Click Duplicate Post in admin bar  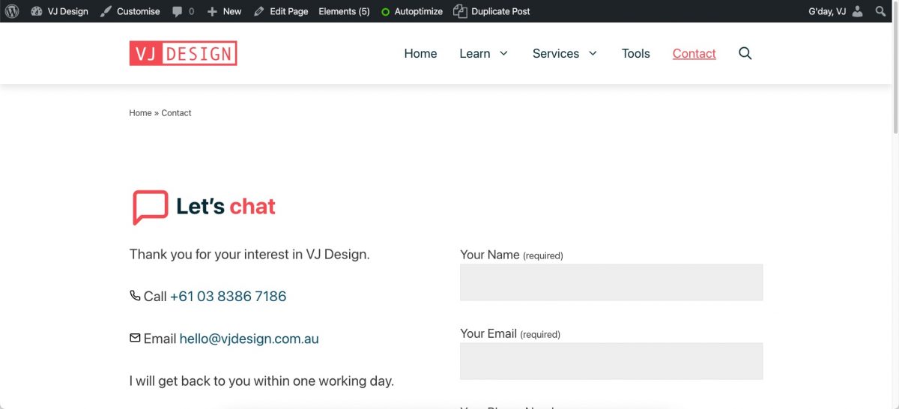pos(492,11)
